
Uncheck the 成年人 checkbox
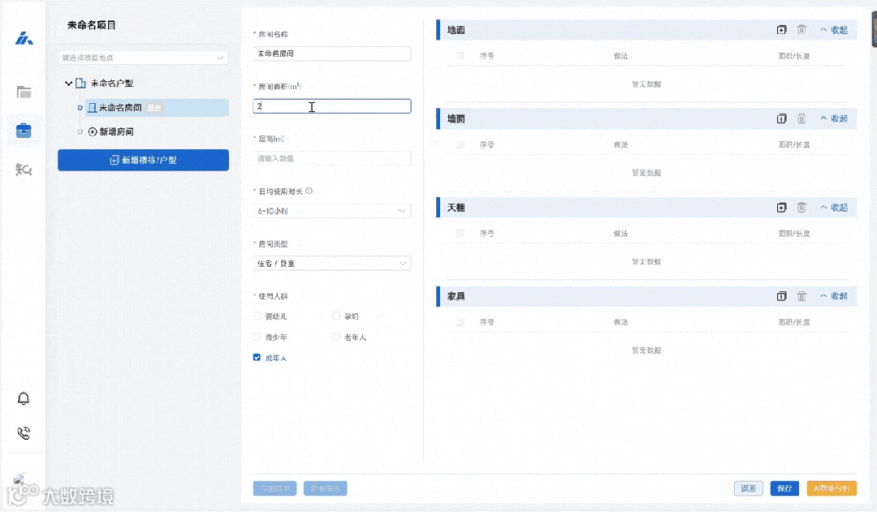tap(257, 357)
